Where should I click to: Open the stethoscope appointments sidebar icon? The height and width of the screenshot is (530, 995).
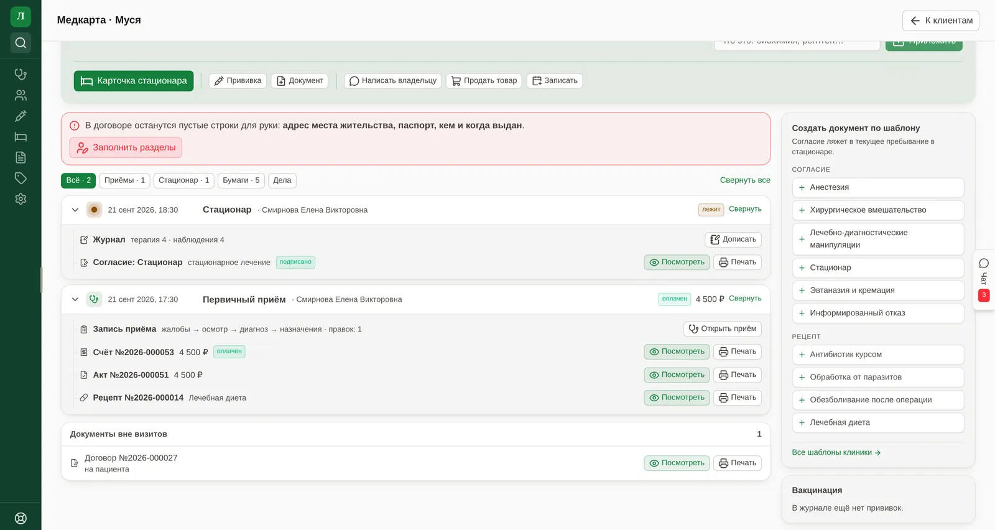pyautogui.click(x=21, y=74)
